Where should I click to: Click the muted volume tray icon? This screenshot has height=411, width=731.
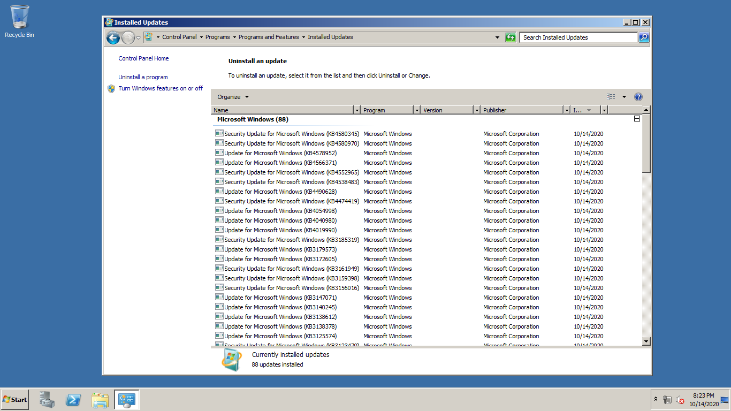[680, 400]
